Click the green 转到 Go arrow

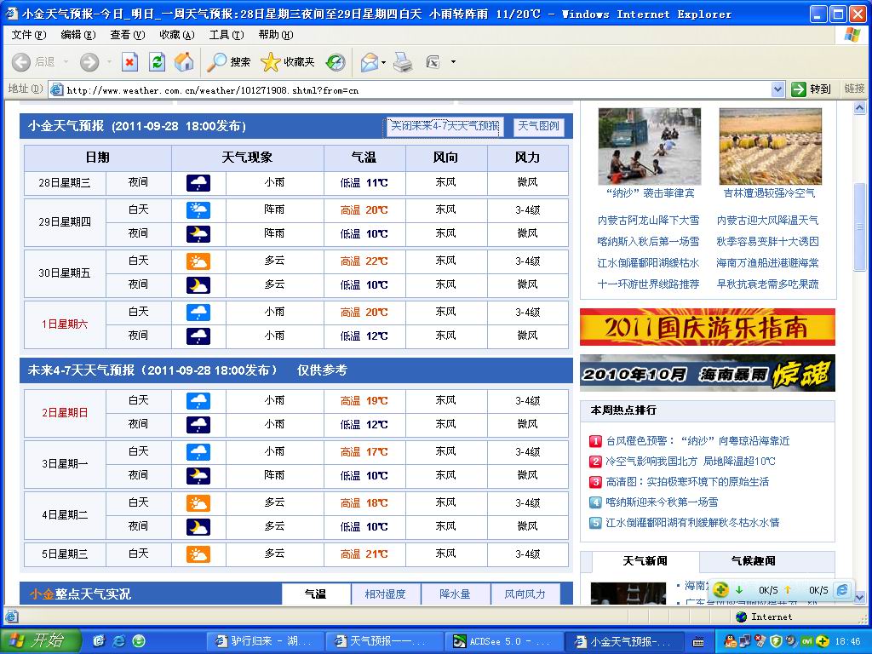[x=799, y=89]
